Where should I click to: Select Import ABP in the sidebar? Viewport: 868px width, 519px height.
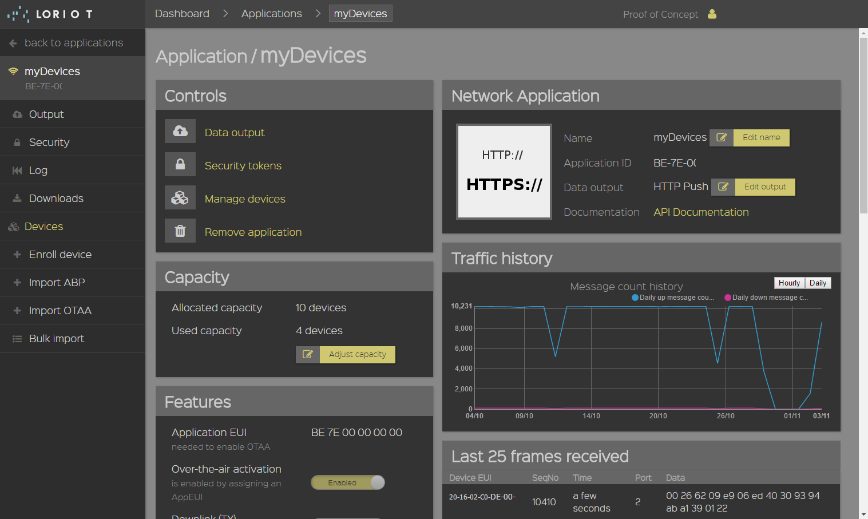[73, 283]
